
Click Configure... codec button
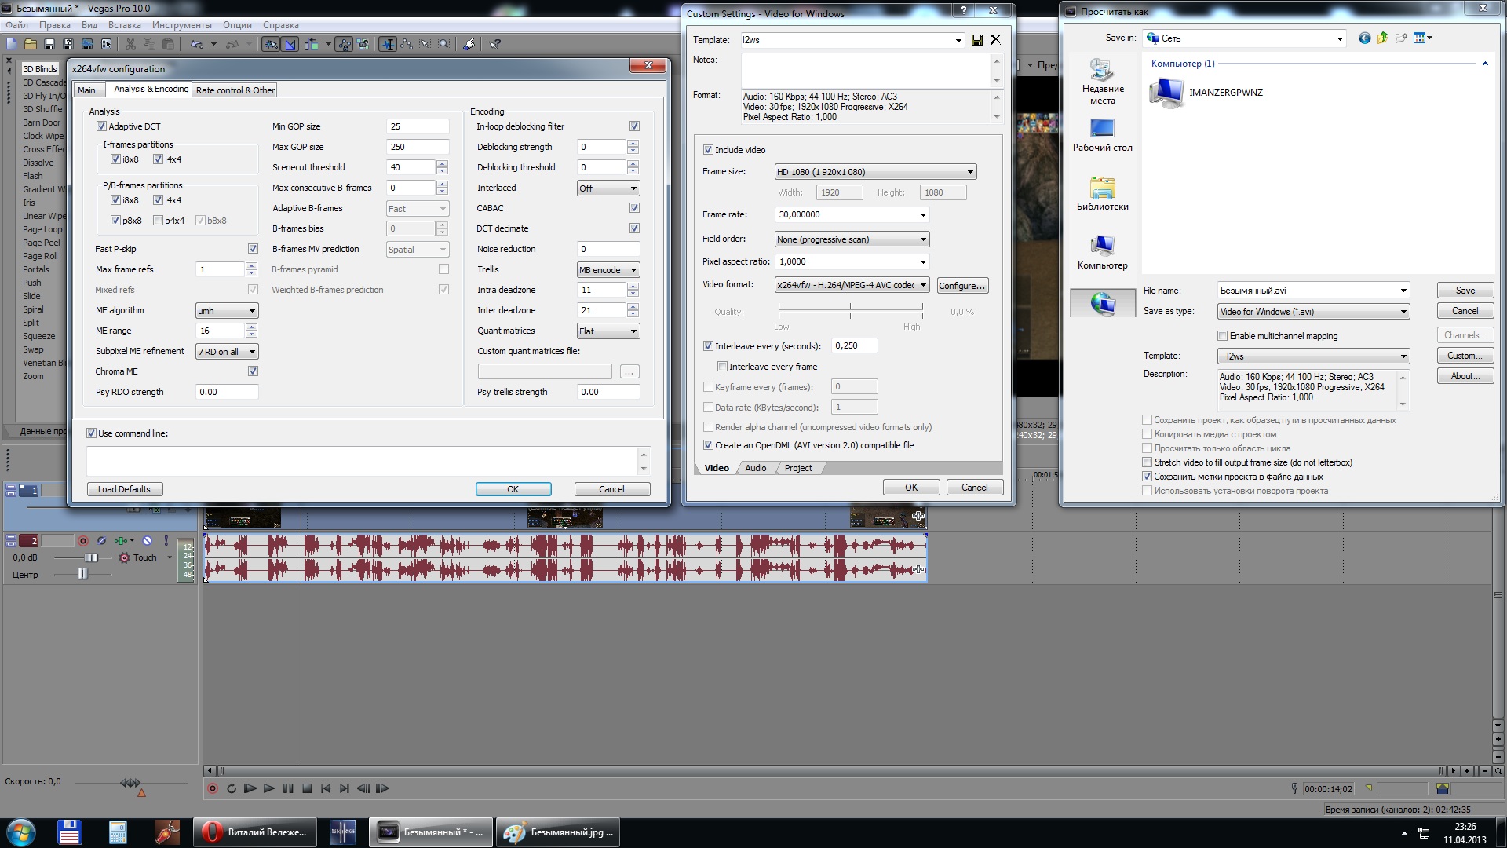(x=961, y=286)
